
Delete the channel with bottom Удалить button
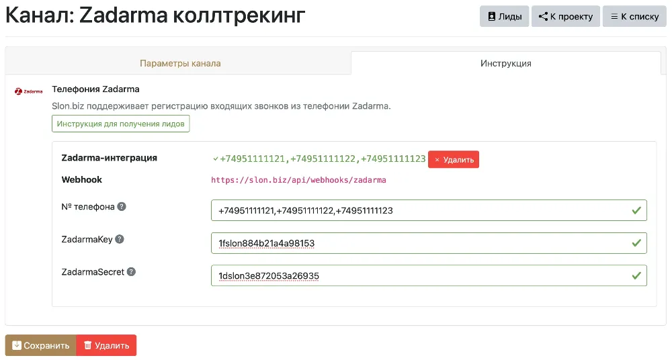point(106,345)
